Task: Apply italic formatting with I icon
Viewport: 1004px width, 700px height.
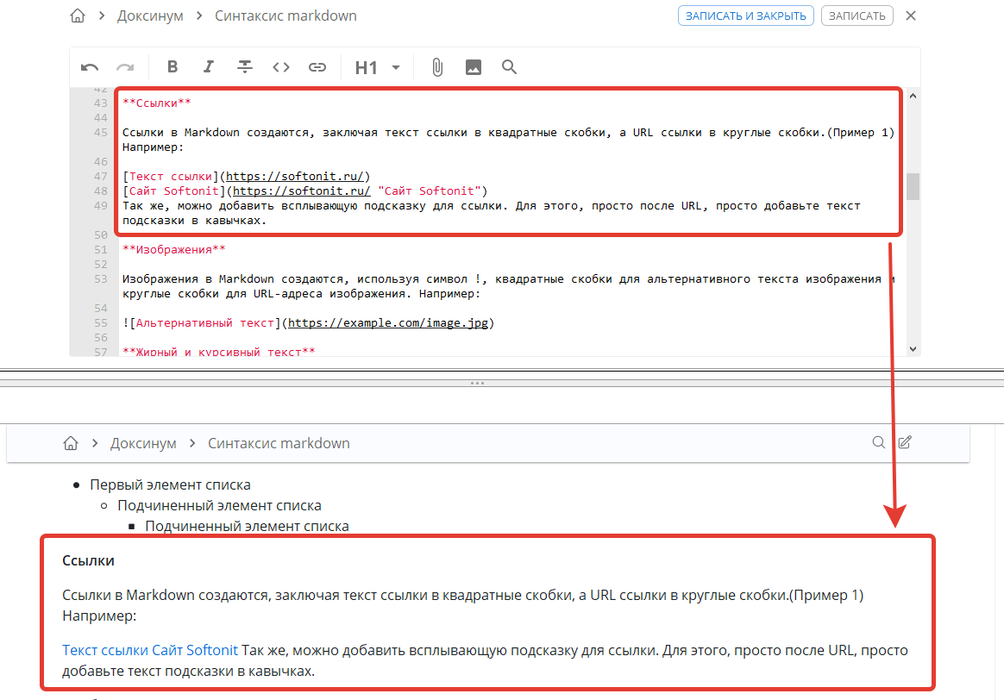Action: pyautogui.click(x=208, y=67)
